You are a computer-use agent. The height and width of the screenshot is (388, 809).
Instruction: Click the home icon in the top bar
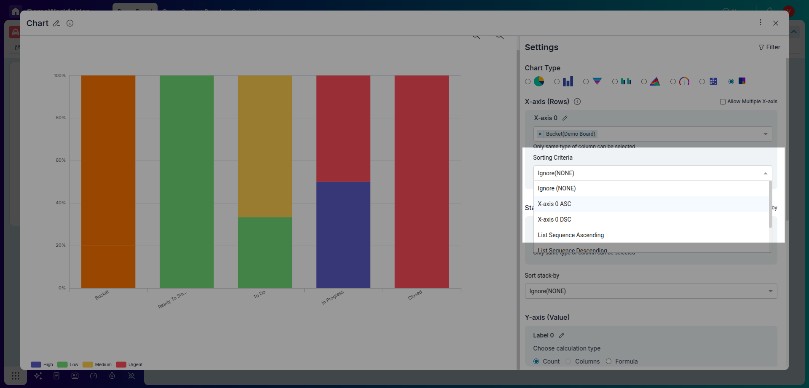pos(16,11)
